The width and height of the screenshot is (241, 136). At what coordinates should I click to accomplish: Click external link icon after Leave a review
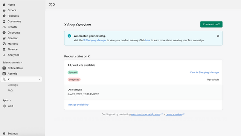183,114
